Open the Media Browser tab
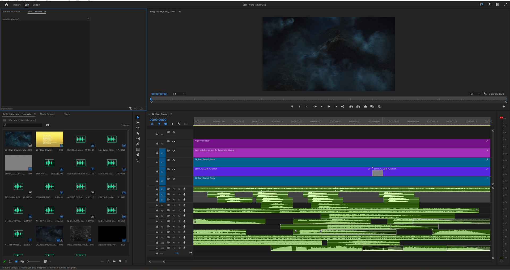Viewport: 510px width, 270px height. (x=47, y=114)
